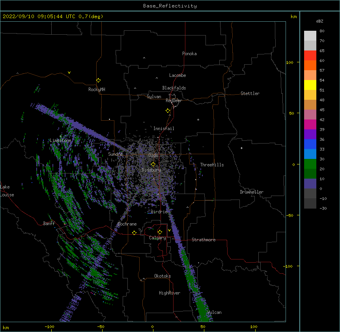Select the purple 10 dBZ legend swatch
This screenshot has width=340, height=332.
pyautogui.click(x=310, y=184)
